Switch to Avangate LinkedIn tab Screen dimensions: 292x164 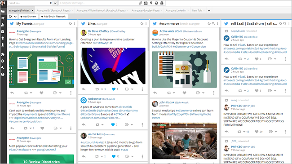[176, 10]
